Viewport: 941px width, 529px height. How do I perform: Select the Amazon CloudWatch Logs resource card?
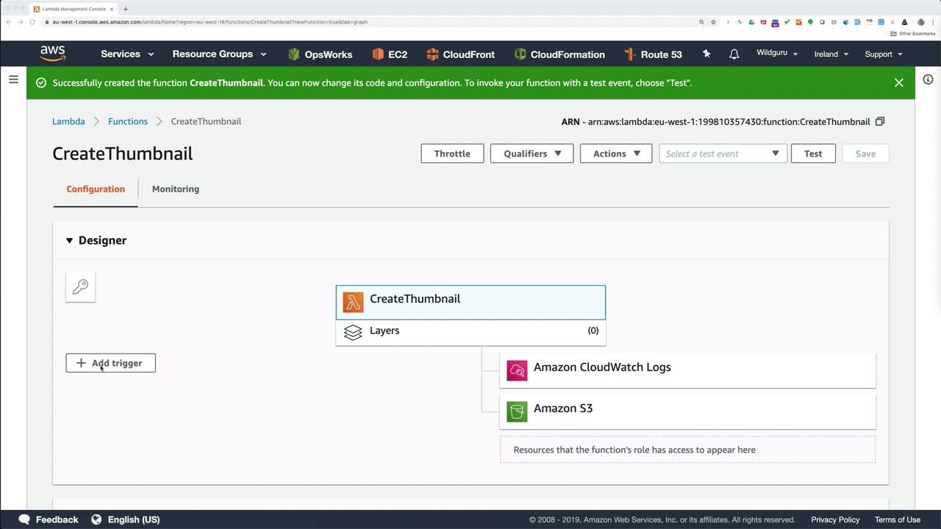[x=687, y=370]
